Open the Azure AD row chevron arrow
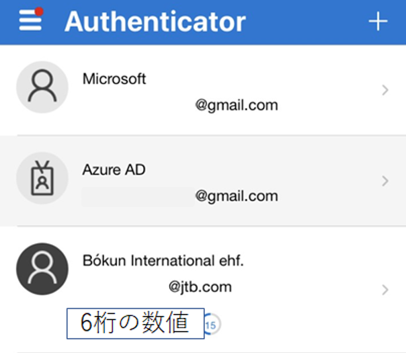The width and height of the screenshot is (406, 353). coord(385,180)
